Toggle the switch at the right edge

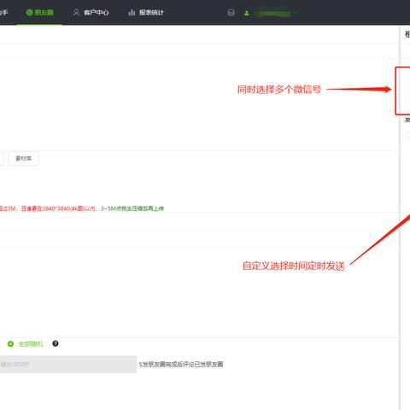point(407,136)
